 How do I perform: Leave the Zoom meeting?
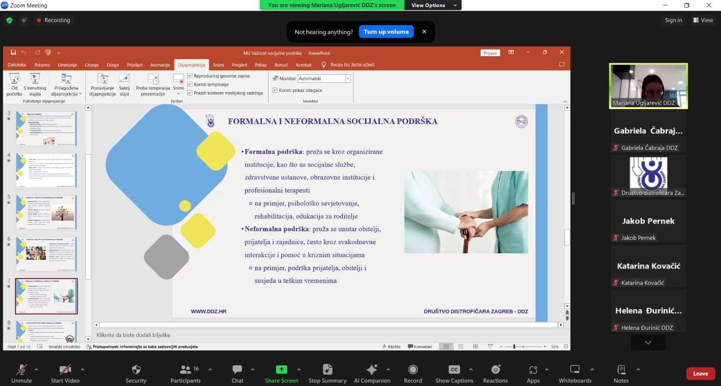pyautogui.click(x=700, y=374)
